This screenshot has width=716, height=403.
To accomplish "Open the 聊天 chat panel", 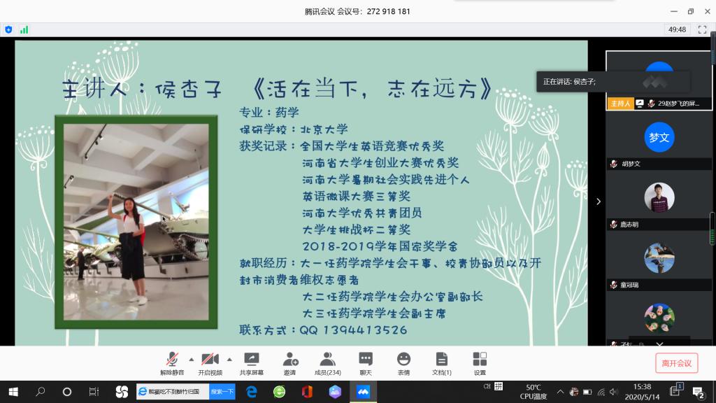I will point(366,363).
